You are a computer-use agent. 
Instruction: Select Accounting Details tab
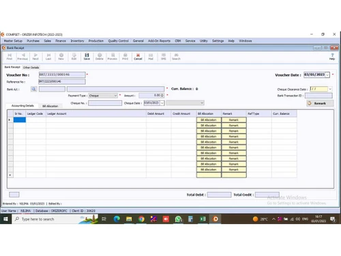click(23, 106)
